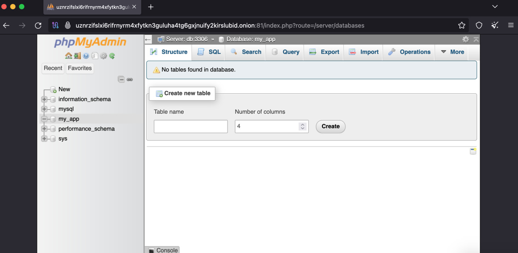Open the Import tab
Image resolution: width=518 pixels, height=253 pixels.
click(x=363, y=52)
